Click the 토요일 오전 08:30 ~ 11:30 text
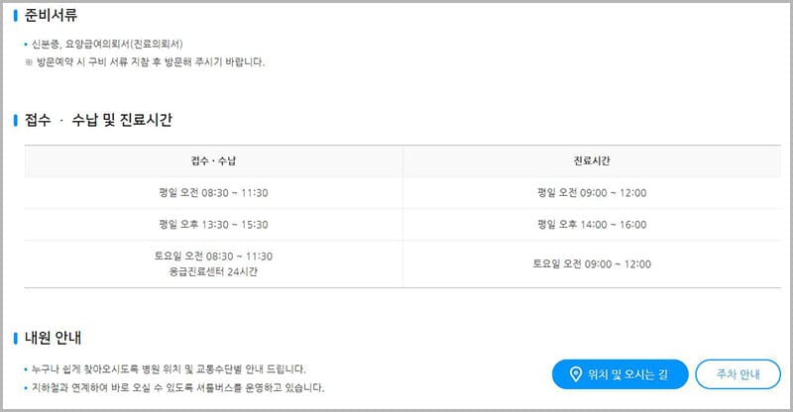Image resolution: width=793 pixels, height=412 pixels. pos(213,257)
